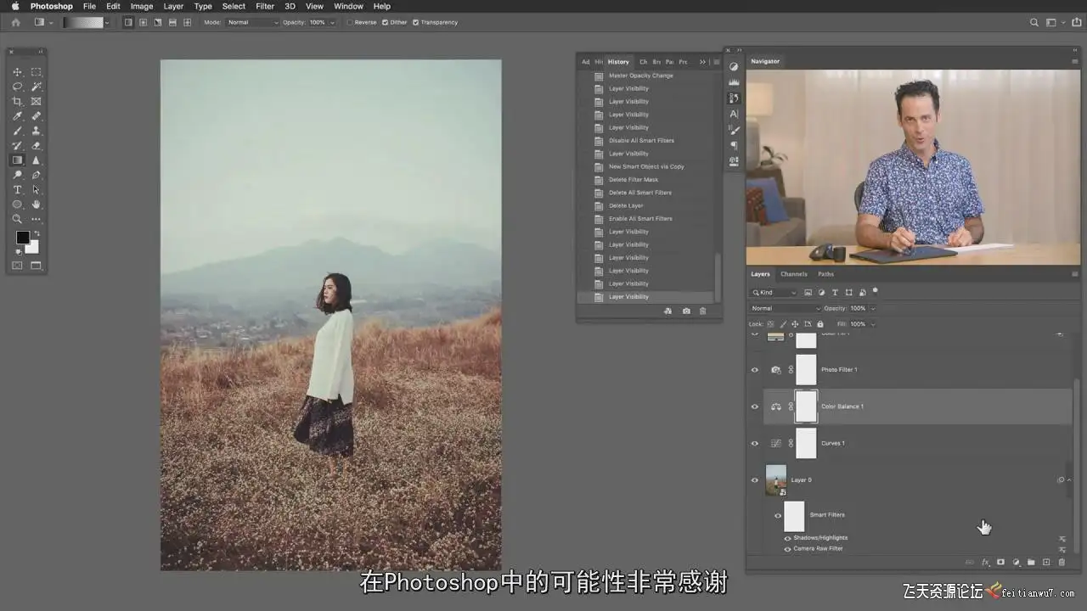Select the Ellipse shape tool
The height and width of the screenshot is (611, 1087).
17,205
